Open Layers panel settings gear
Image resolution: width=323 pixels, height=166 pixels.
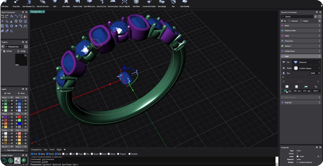pos(23,89)
